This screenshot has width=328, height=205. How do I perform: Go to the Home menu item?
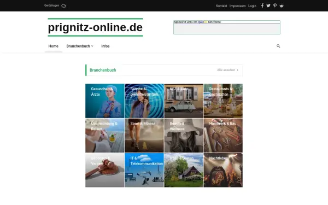tap(54, 46)
